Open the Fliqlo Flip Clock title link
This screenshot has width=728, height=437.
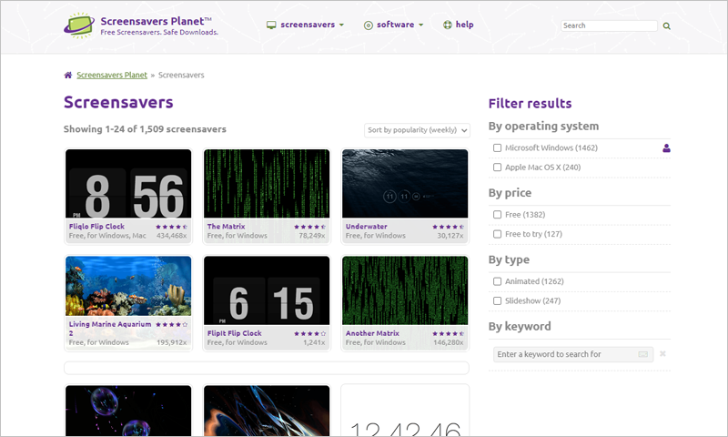96,227
